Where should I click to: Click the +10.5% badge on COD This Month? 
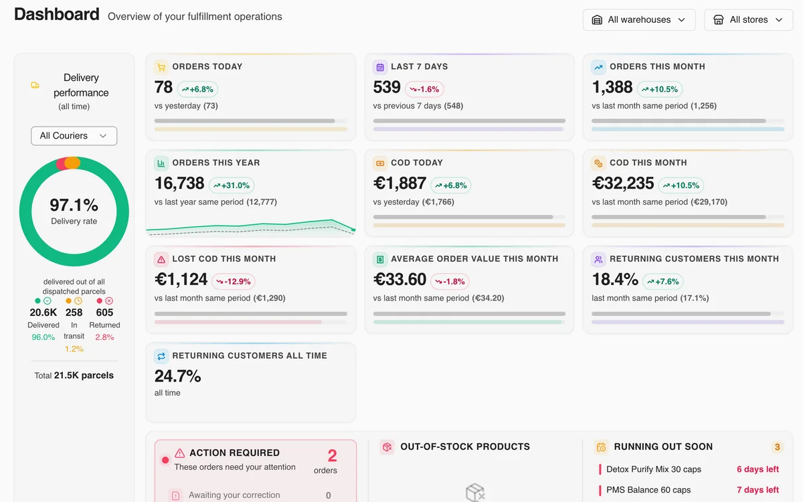click(681, 185)
